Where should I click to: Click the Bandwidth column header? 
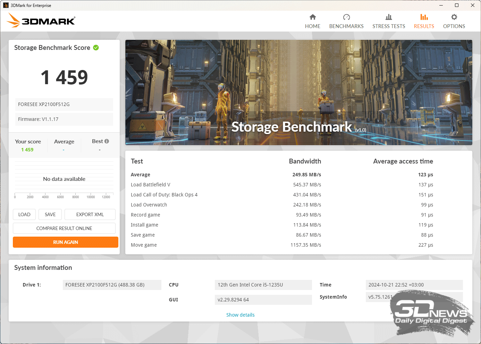click(x=305, y=161)
